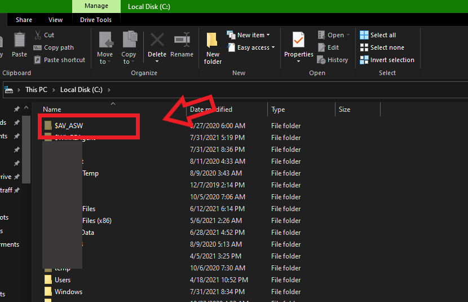Click the This PC breadcrumb

(x=37, y=90)
